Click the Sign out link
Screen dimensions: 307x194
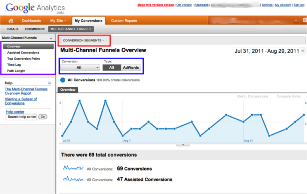pyautogui.click(x=299, y=5)
